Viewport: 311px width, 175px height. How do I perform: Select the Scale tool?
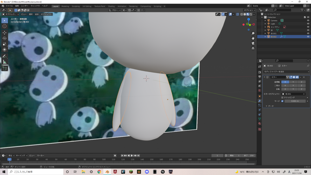pyautogui.click(x=5, y=44)
